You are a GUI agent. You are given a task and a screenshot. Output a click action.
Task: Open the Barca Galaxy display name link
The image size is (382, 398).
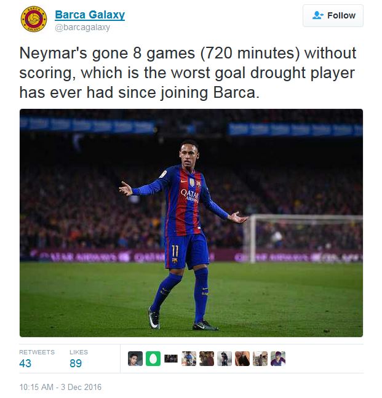pos(90,15)
